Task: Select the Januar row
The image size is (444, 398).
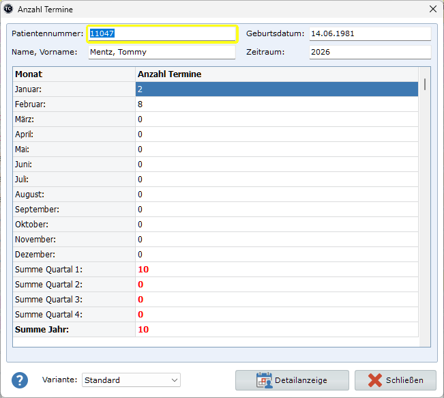Action: (215, 89)
